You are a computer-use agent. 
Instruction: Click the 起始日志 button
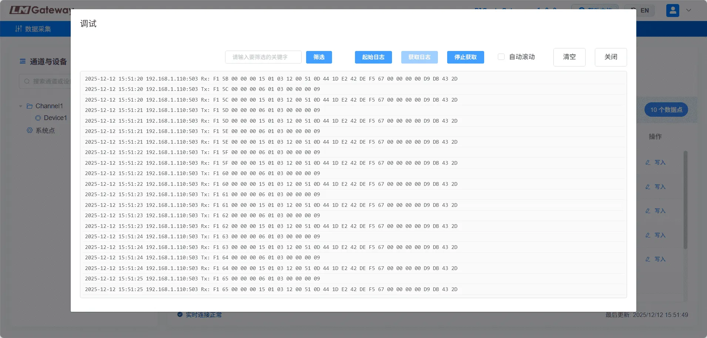[373, 57]
